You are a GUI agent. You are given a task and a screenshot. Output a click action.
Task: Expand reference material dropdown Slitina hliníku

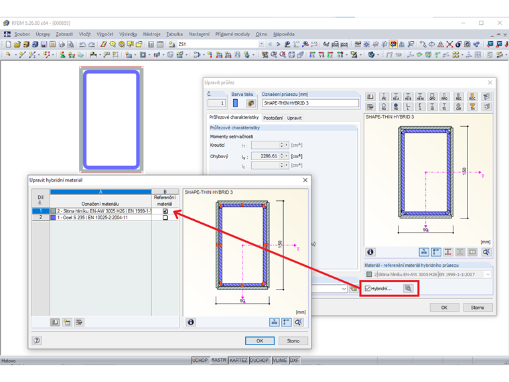click(488, 275)
